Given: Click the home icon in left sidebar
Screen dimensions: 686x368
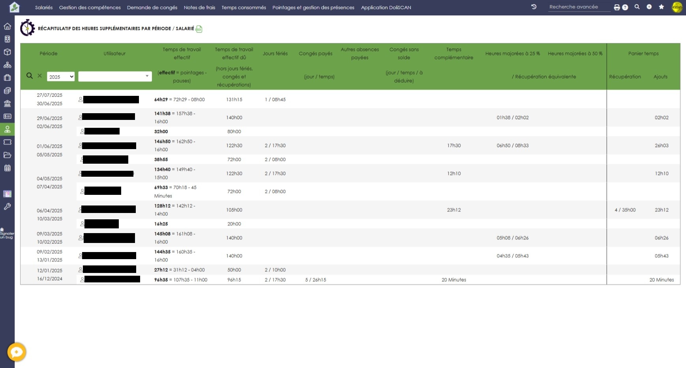Looking at the screenshot, I should pyautogui.click(x=7, y=26).
